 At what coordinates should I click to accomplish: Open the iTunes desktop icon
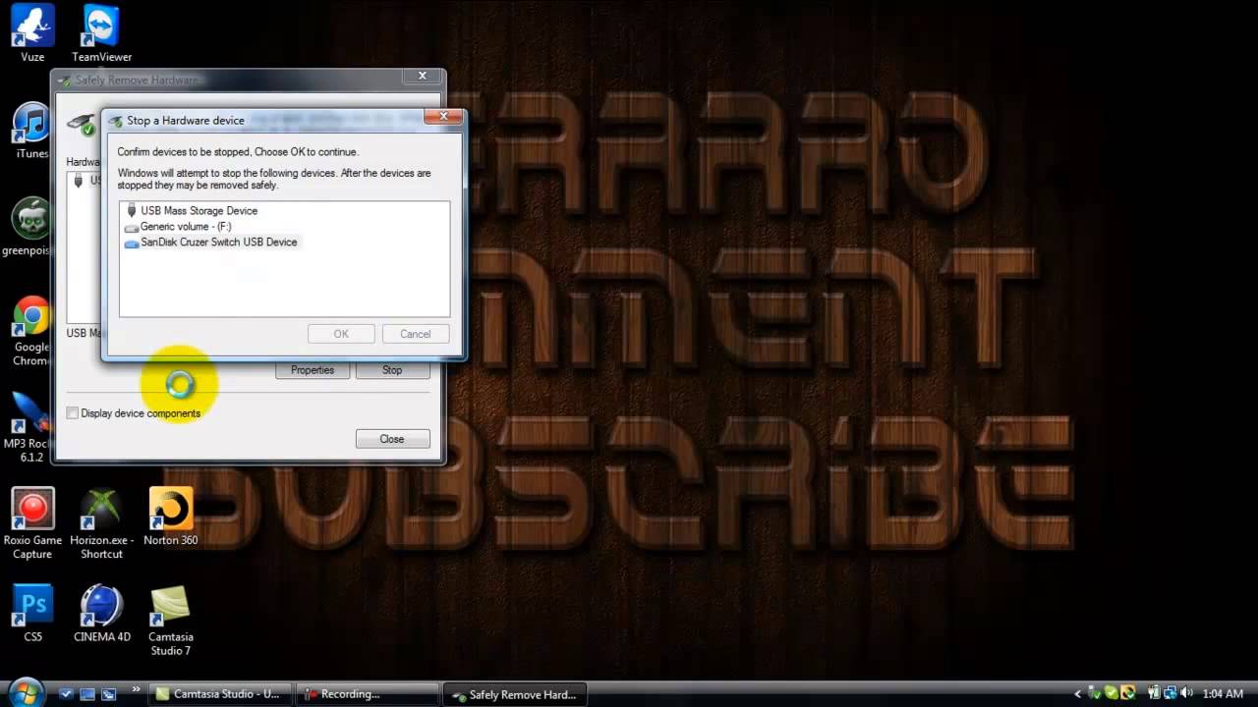[31, 131]
